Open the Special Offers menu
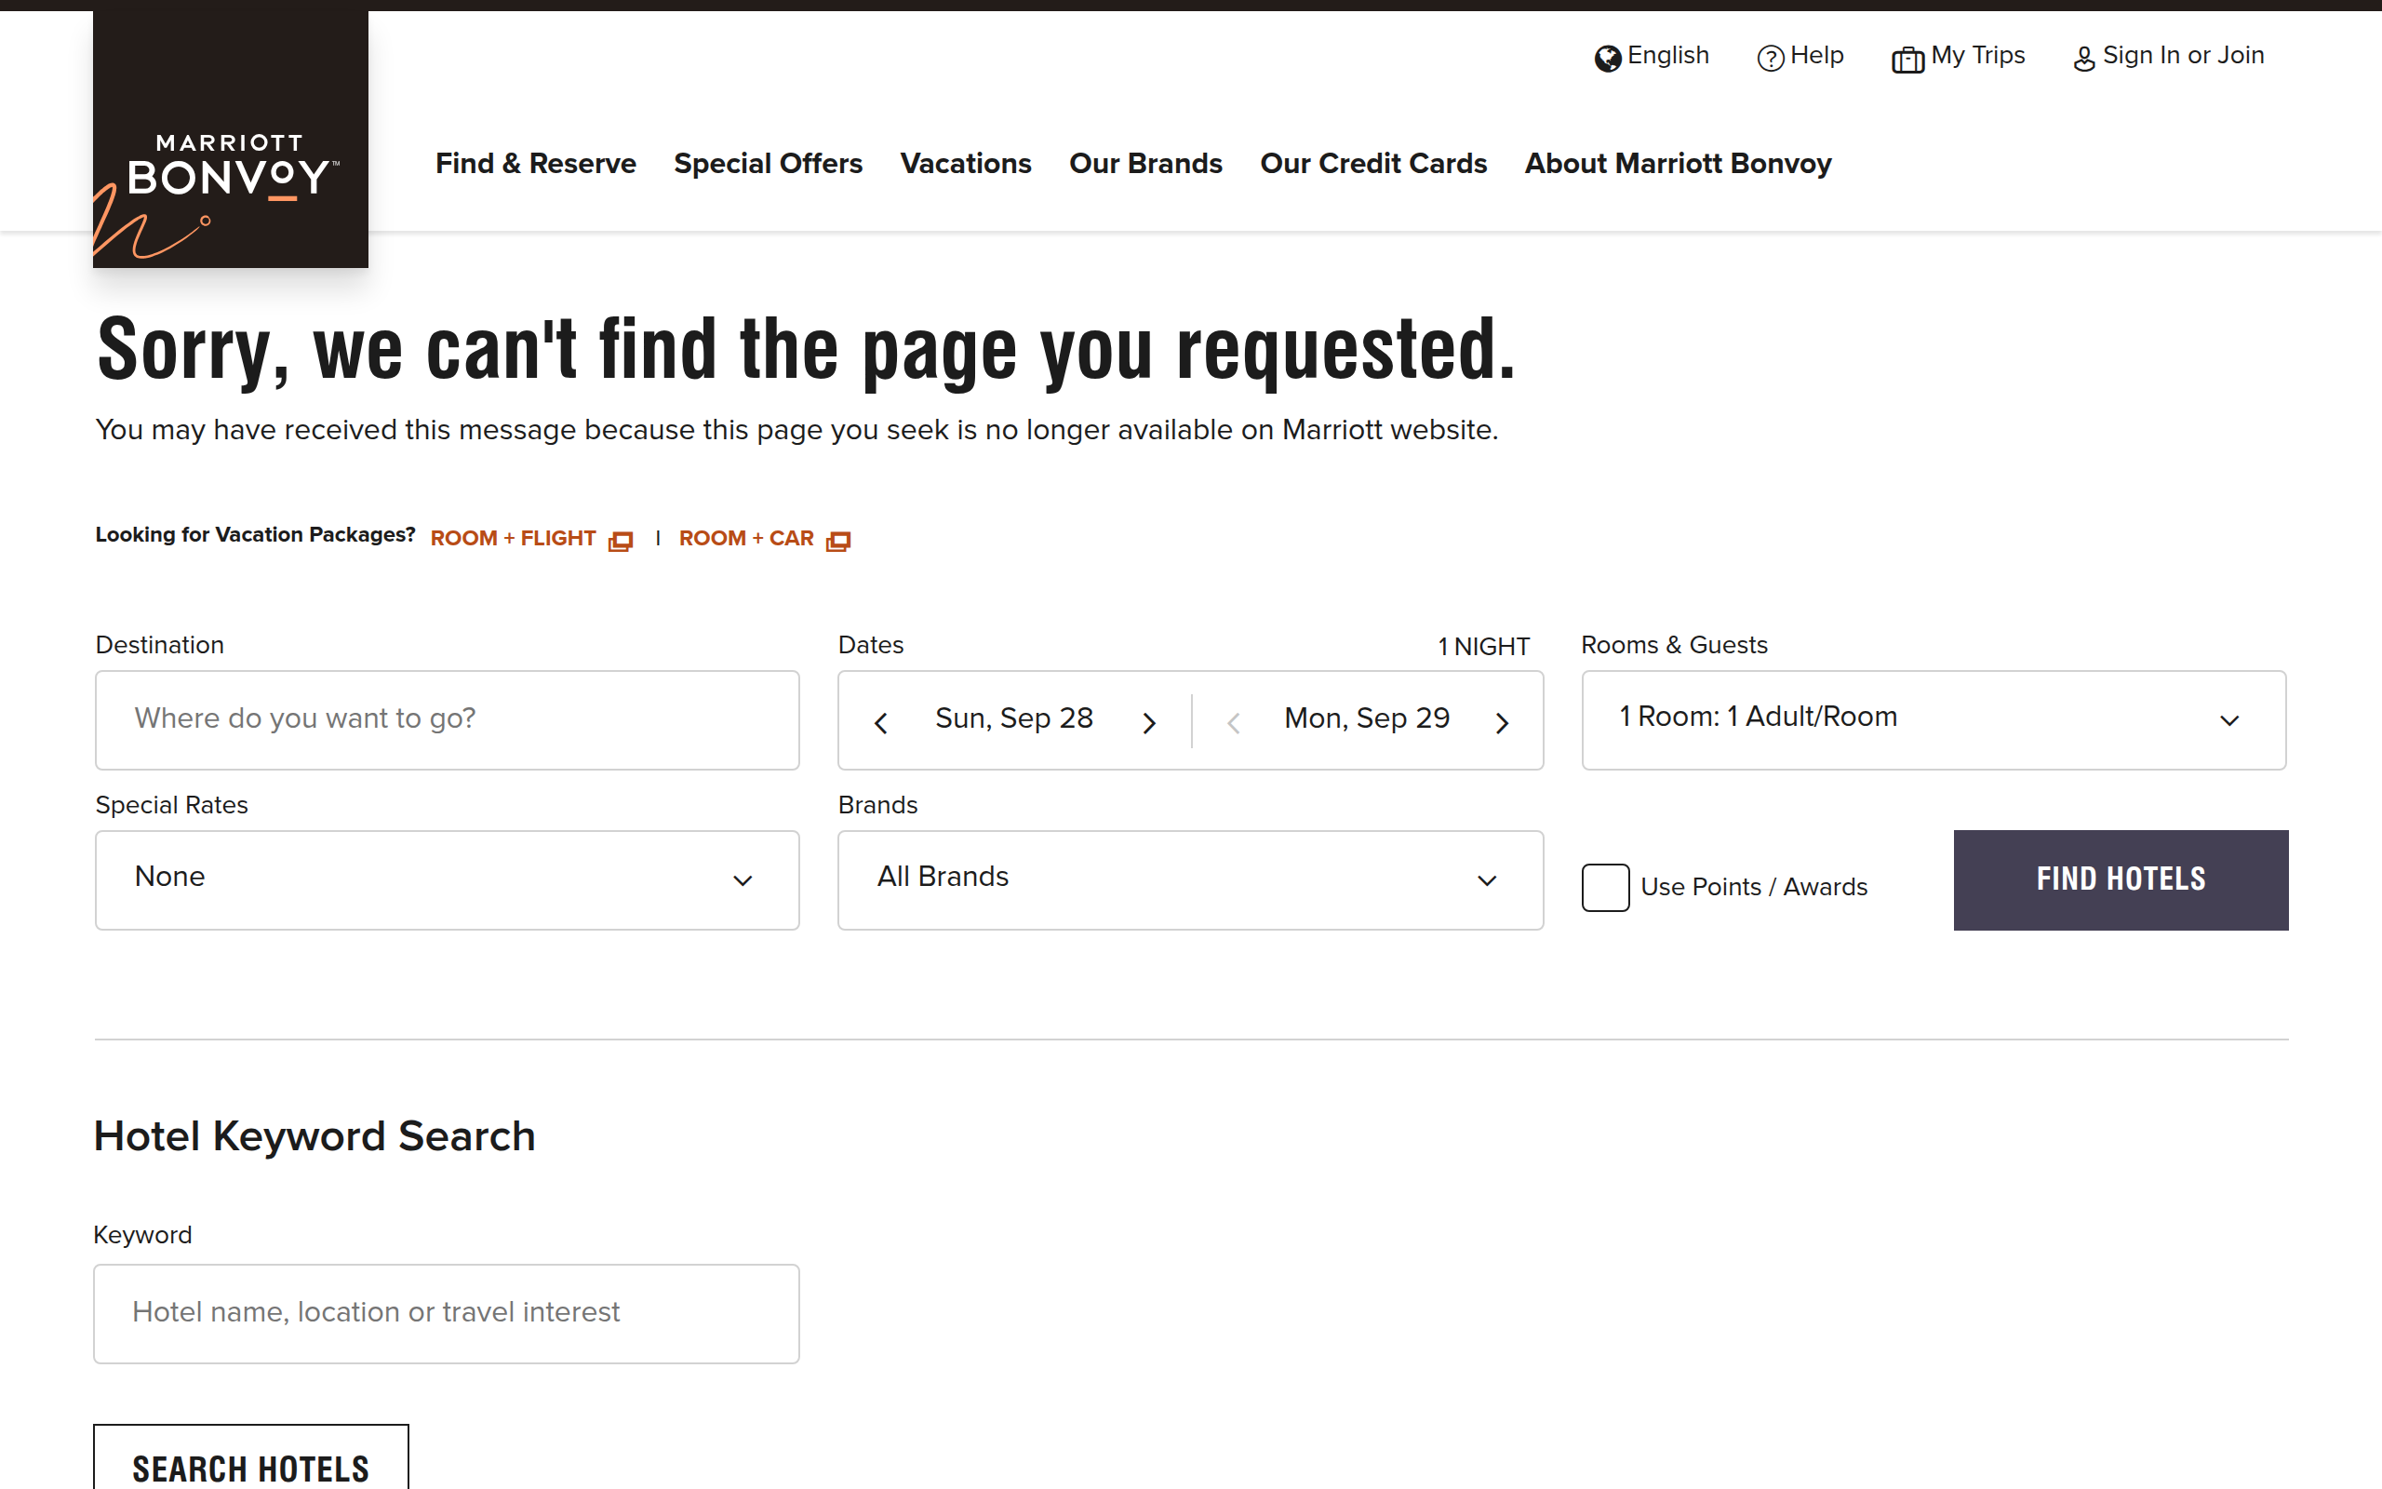 pyautogui.click(x=768, y=164)
